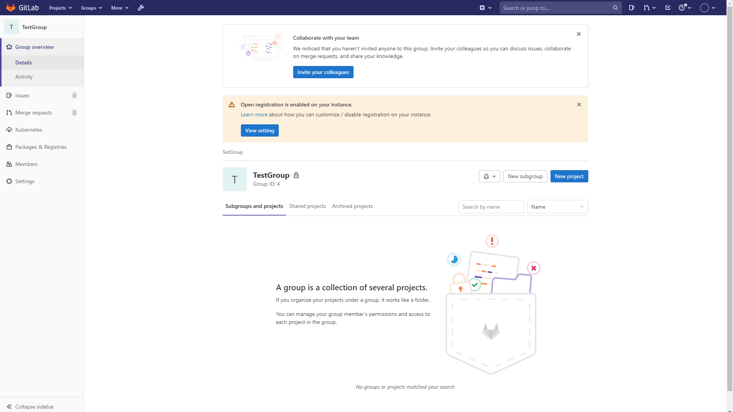Click the Kubernetes sidebar icon
Viewport: 733px width, 412px height.
pos(9,130)
